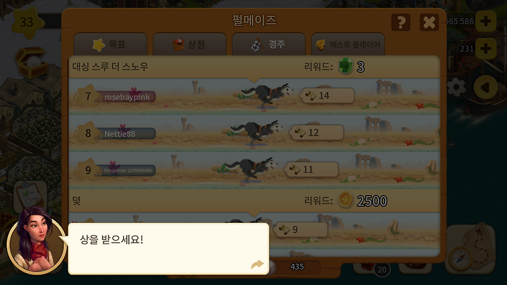This screenshot has height=285, width=507.
Task: Click the round yellow back arrow button
Action: point(485,87)
